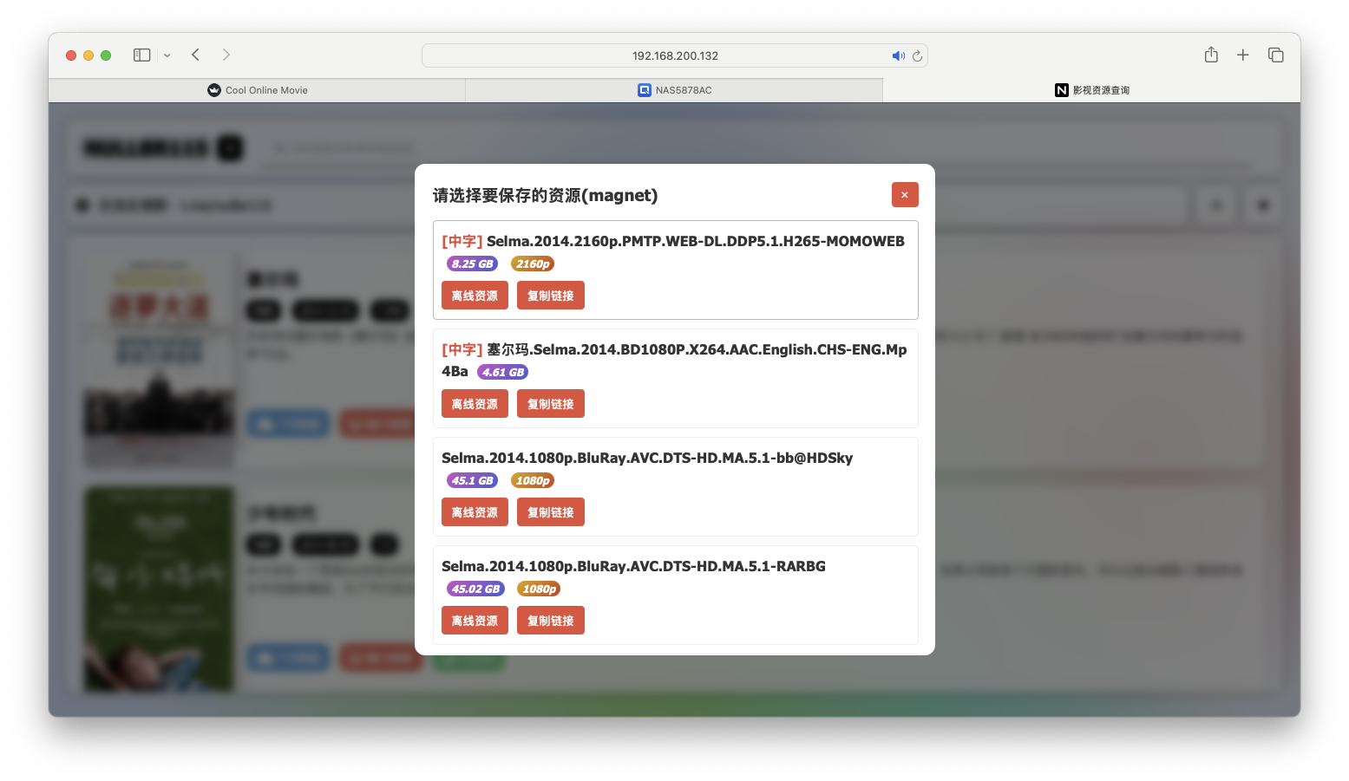Go back using the back arrow

[x=195, y=55]
